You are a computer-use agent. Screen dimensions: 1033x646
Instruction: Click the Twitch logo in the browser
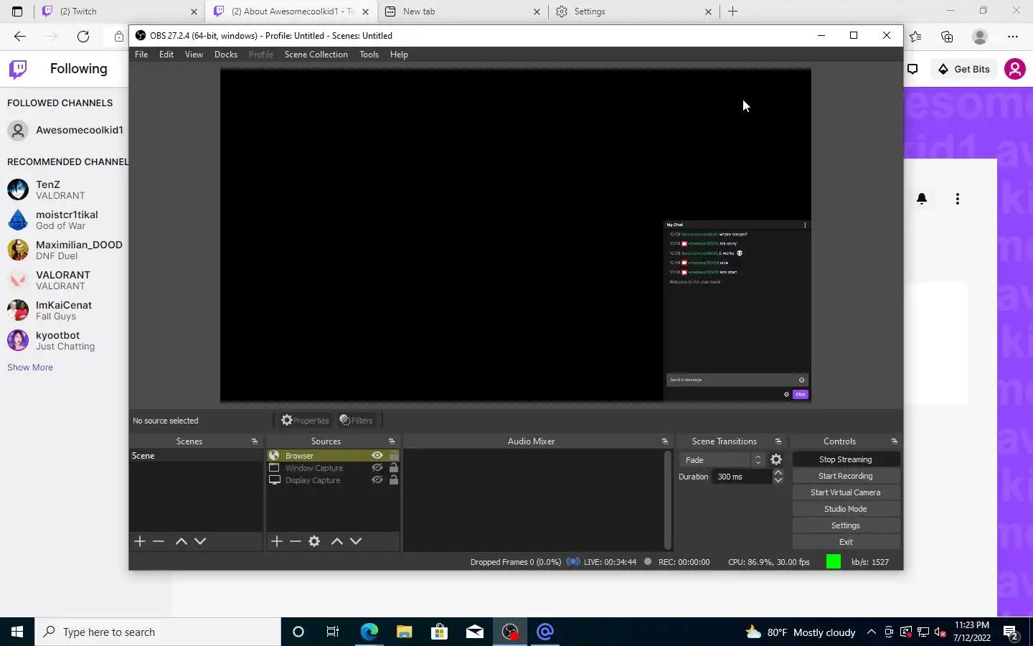point(18,69)
